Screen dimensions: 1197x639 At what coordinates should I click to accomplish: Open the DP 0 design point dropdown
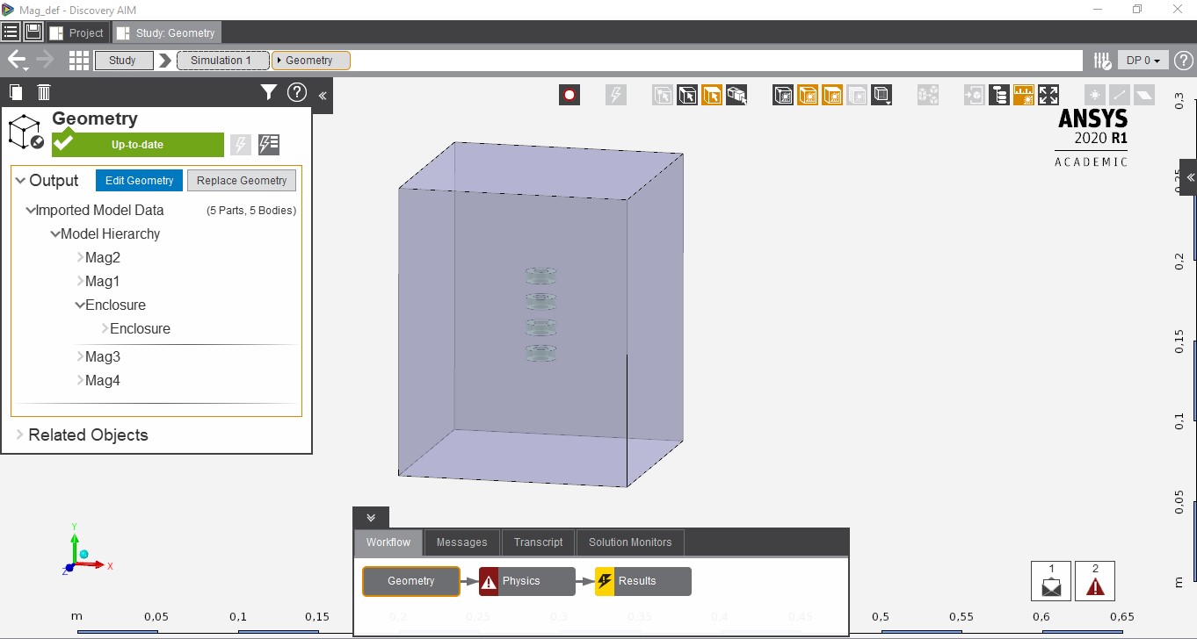pos(1143,61)
